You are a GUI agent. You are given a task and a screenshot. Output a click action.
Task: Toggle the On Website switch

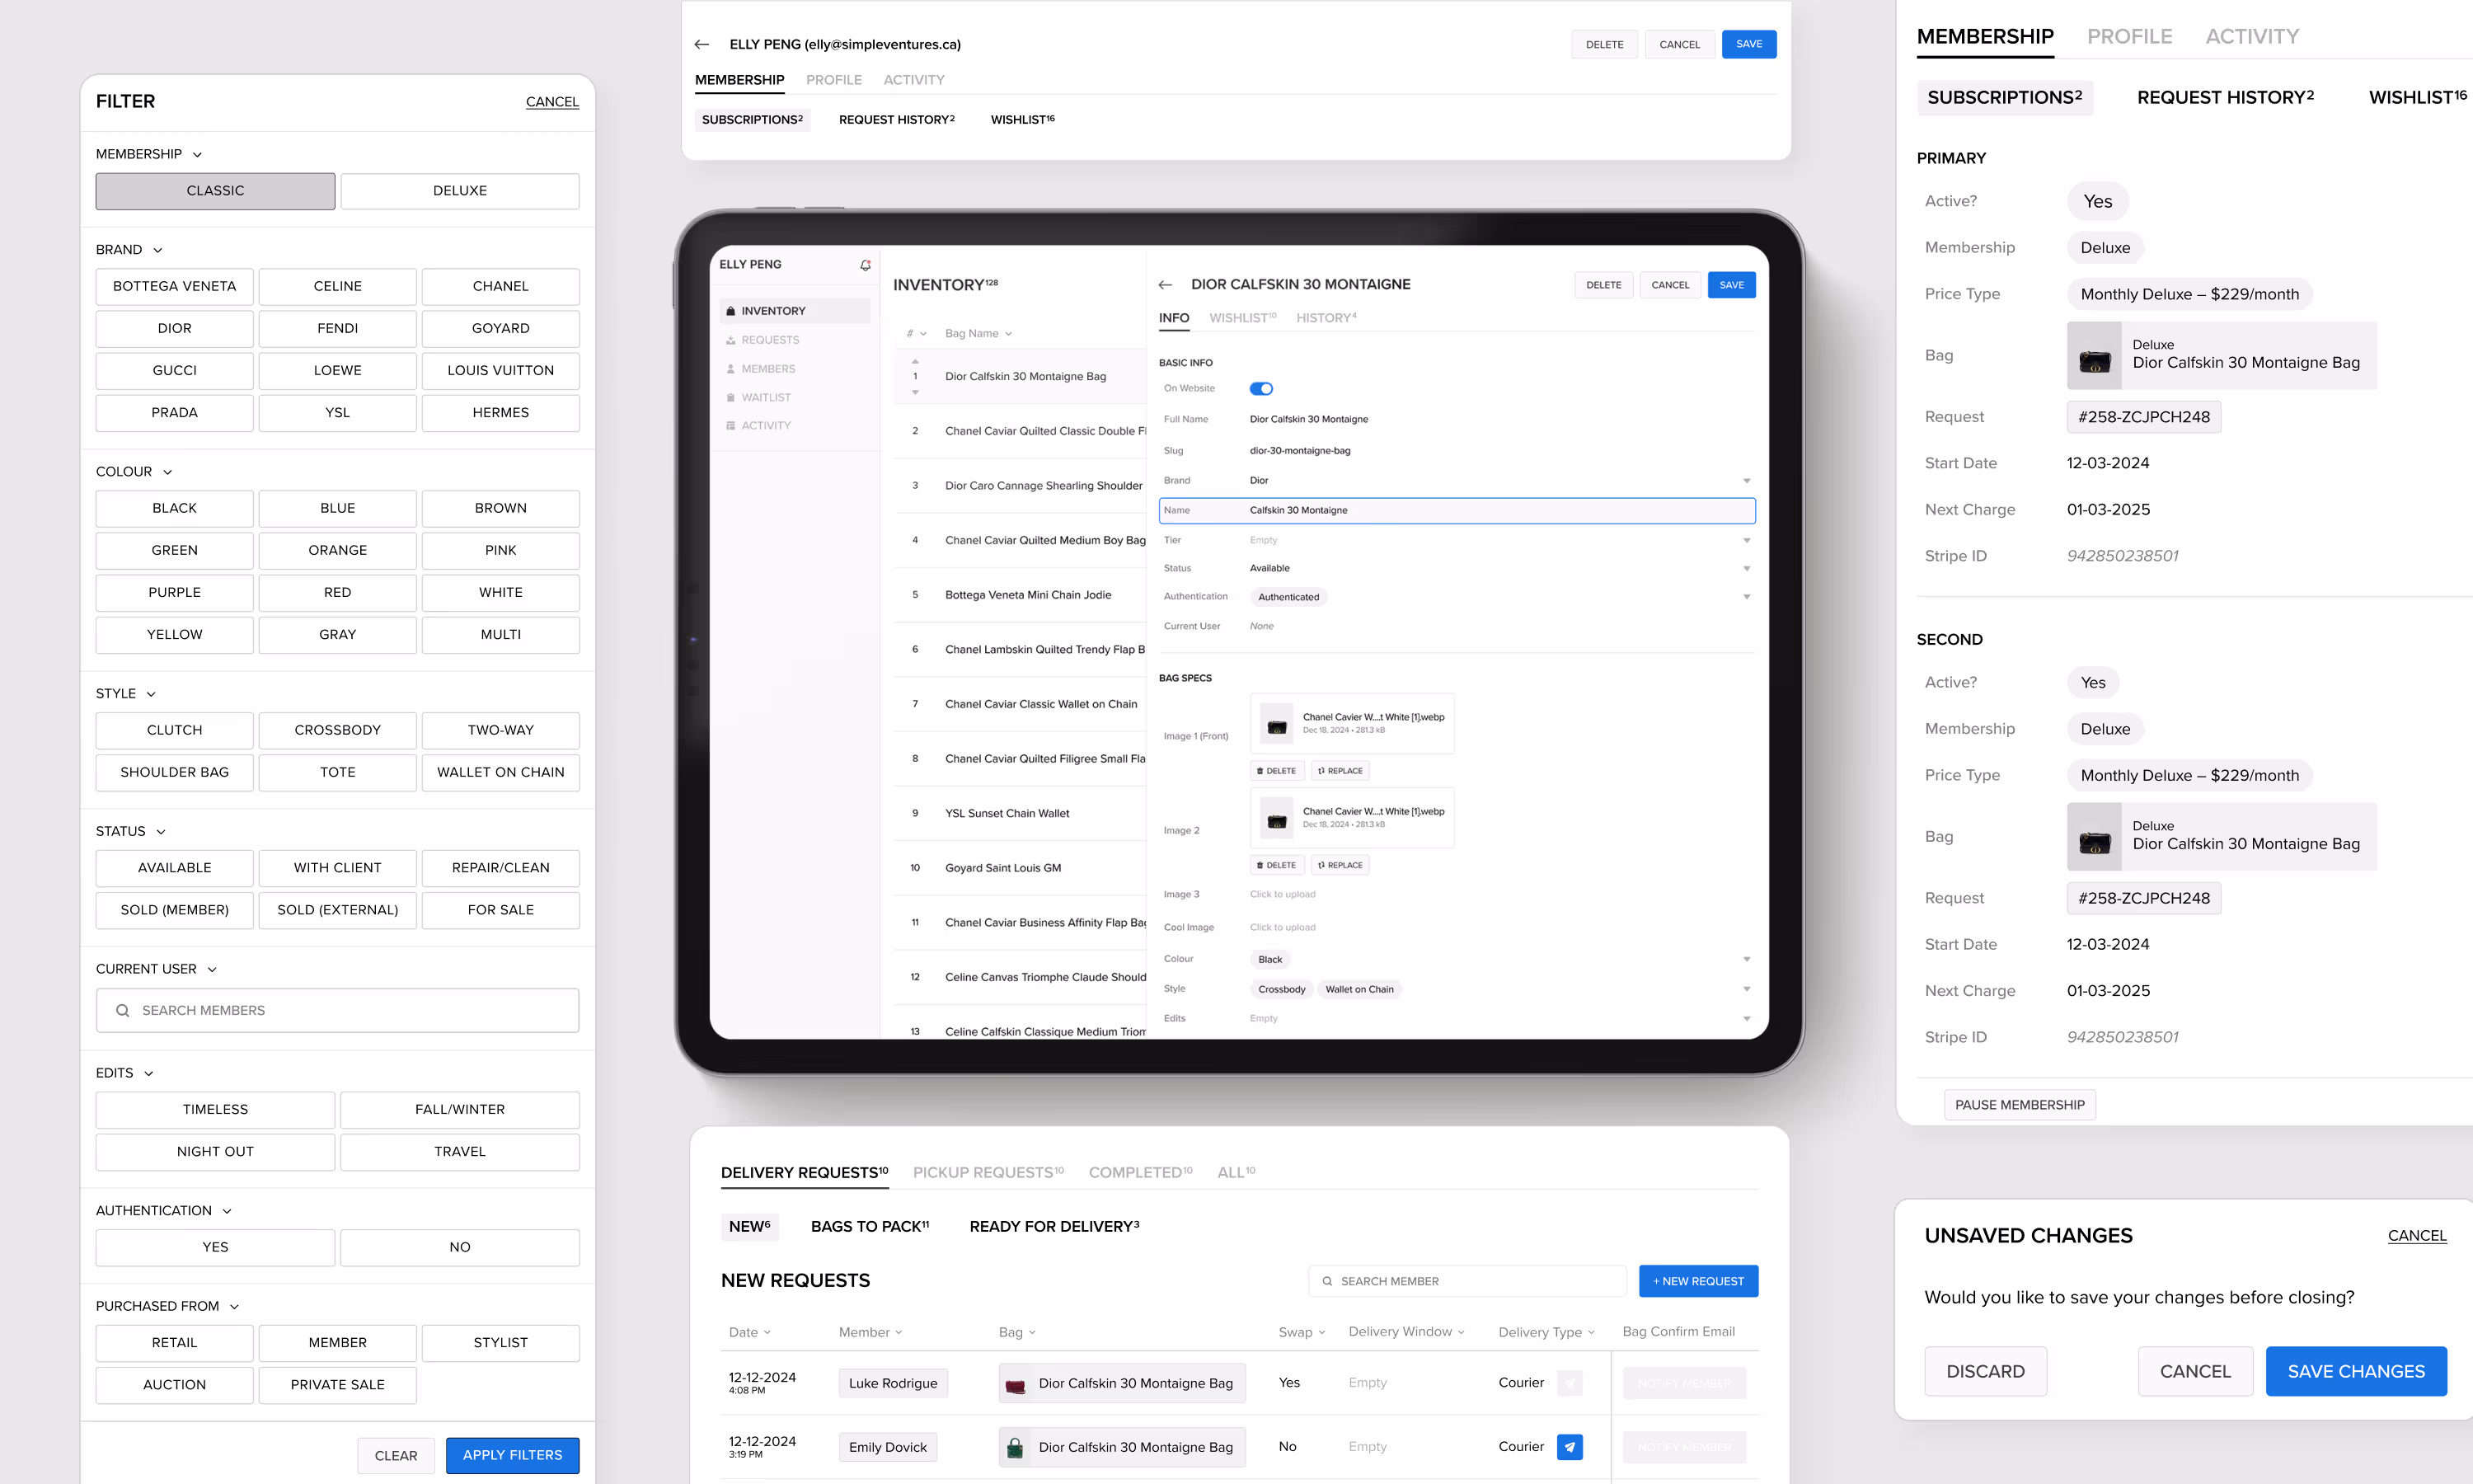[x=1260, y=389]
